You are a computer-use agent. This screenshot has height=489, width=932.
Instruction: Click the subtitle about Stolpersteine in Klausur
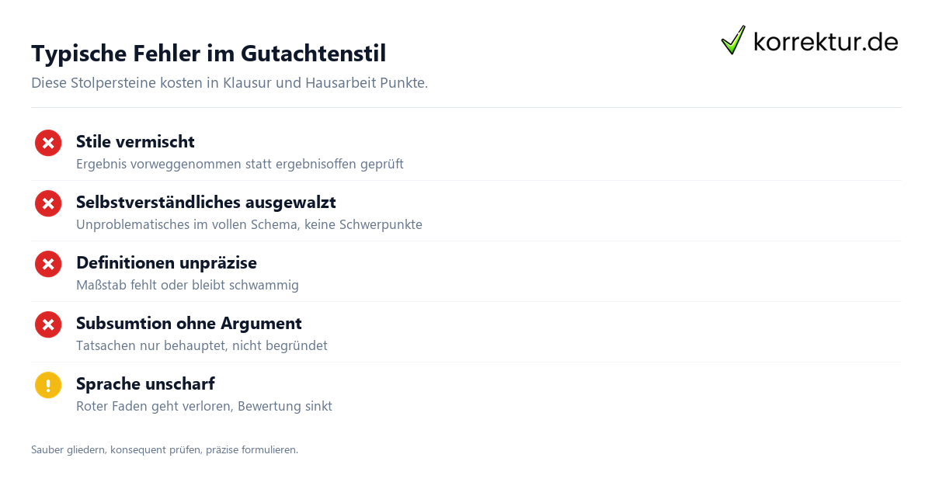(229, 83)
